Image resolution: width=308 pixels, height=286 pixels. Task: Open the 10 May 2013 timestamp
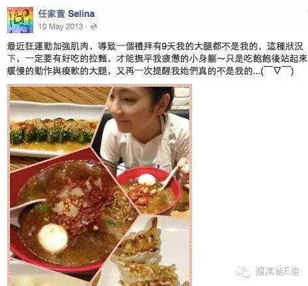click(x=61, y=27)
